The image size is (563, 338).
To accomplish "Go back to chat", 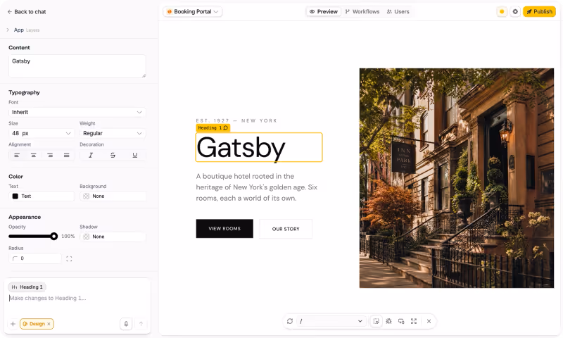I will [27, 12].
